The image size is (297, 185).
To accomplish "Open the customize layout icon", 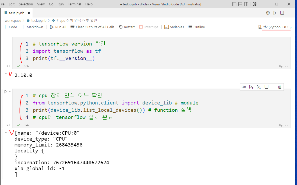I will (x=254, y=4).
